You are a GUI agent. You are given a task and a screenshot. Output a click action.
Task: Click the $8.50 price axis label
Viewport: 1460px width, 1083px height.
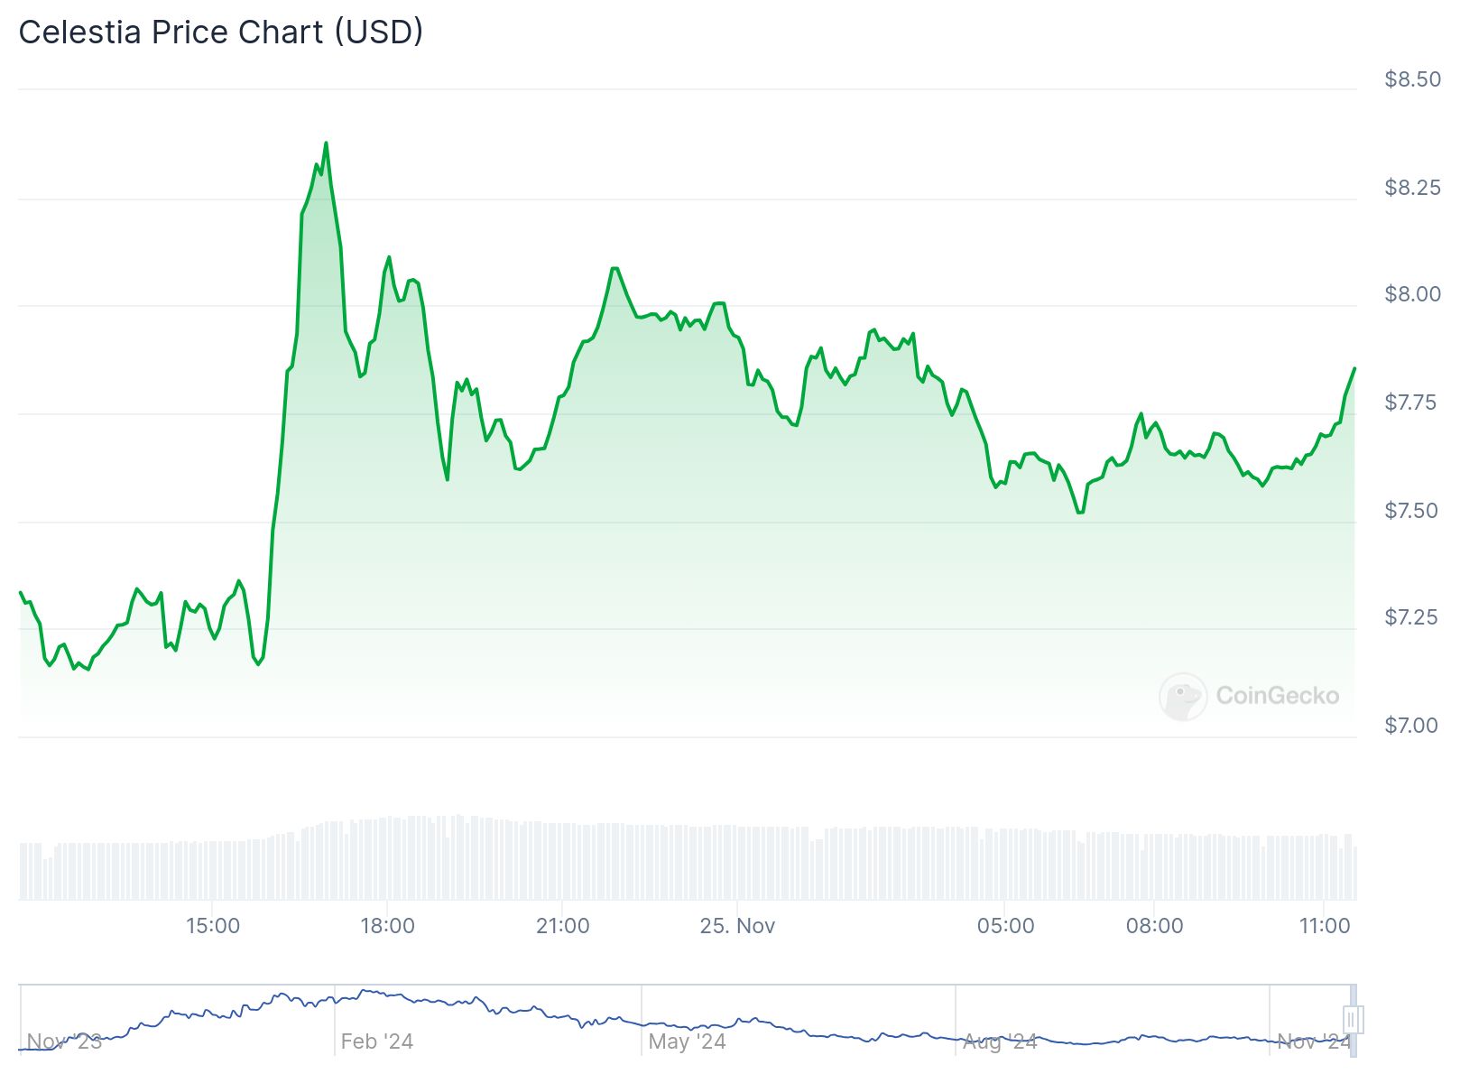coord(1412,79)
